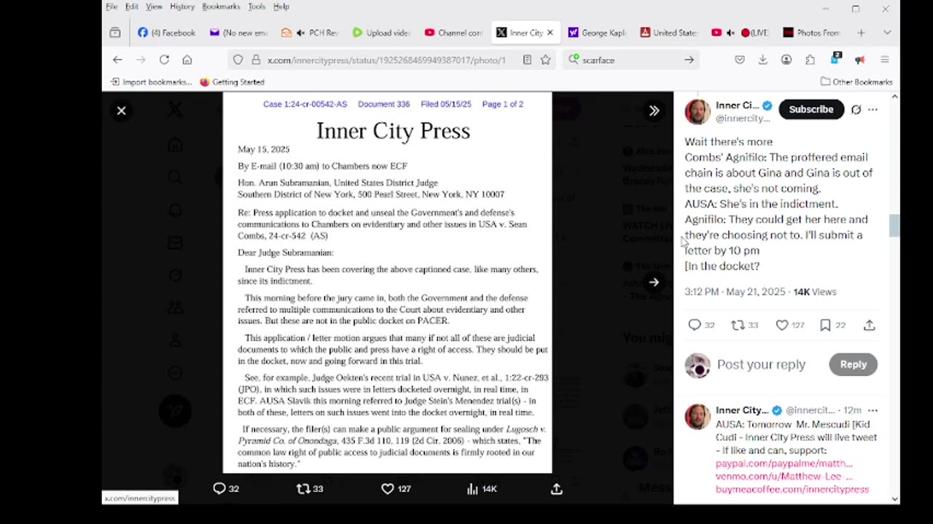Open the Downloads panel

(x=763, y=60)
